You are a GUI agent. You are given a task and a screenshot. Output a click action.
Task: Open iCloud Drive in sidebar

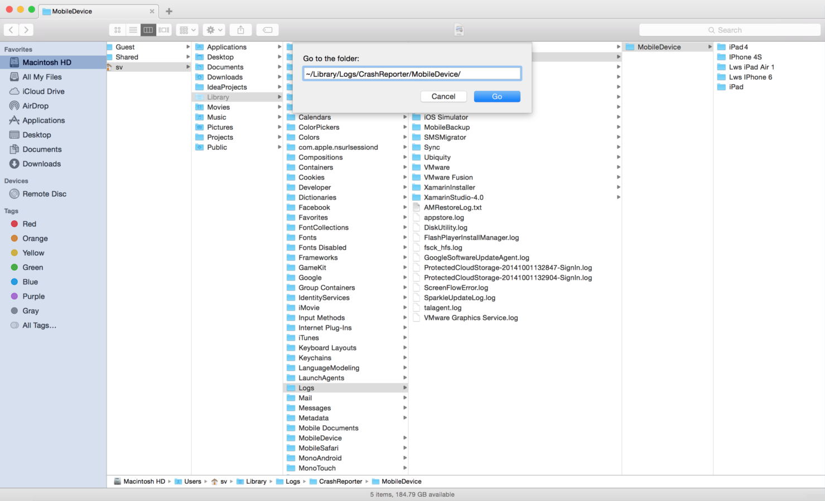coord(44,91)
